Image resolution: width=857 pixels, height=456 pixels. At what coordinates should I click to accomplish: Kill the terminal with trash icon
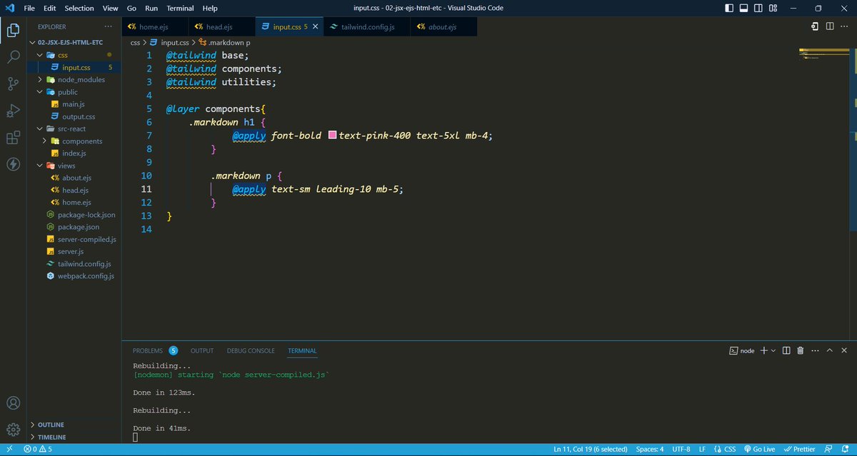coord(801,350)
